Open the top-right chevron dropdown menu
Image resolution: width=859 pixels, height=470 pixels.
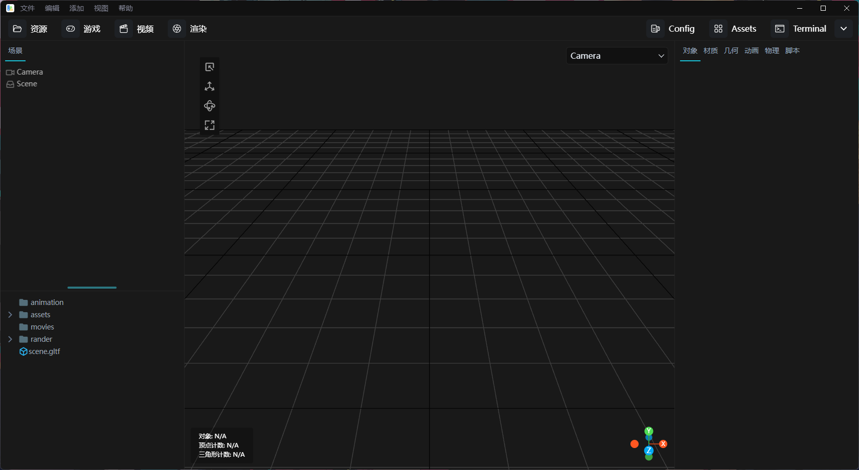coord(844,29)
